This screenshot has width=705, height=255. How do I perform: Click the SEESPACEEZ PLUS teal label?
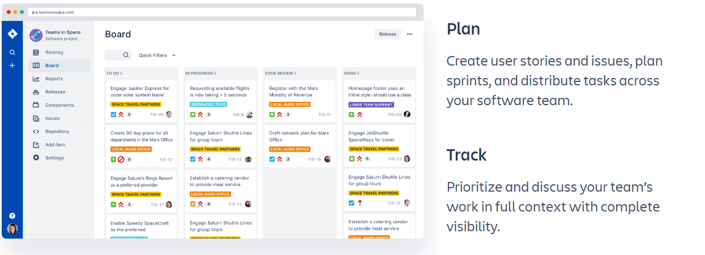208,105
